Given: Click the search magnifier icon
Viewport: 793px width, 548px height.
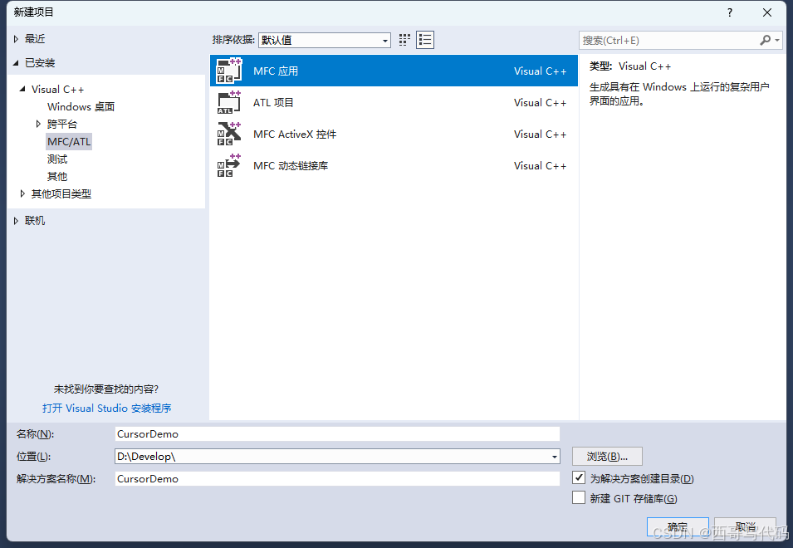Looking at the screenshot, I should point(765,40).
